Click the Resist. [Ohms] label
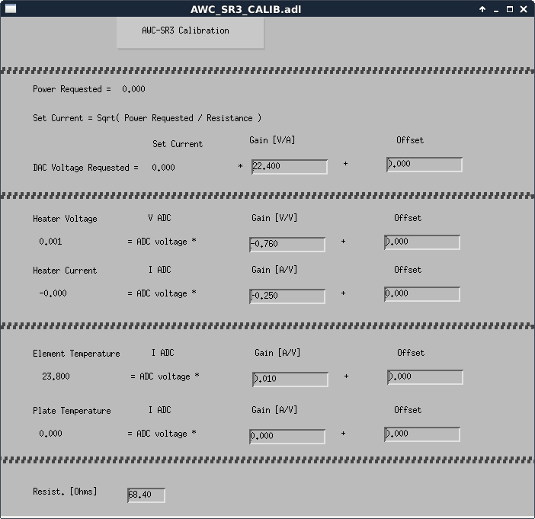The image size is (535, 519). 65,492
